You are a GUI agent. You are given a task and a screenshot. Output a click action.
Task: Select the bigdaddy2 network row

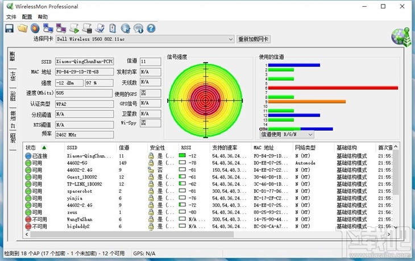208,226
